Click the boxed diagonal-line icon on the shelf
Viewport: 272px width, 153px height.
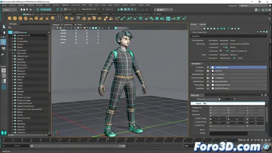(59, 18)
